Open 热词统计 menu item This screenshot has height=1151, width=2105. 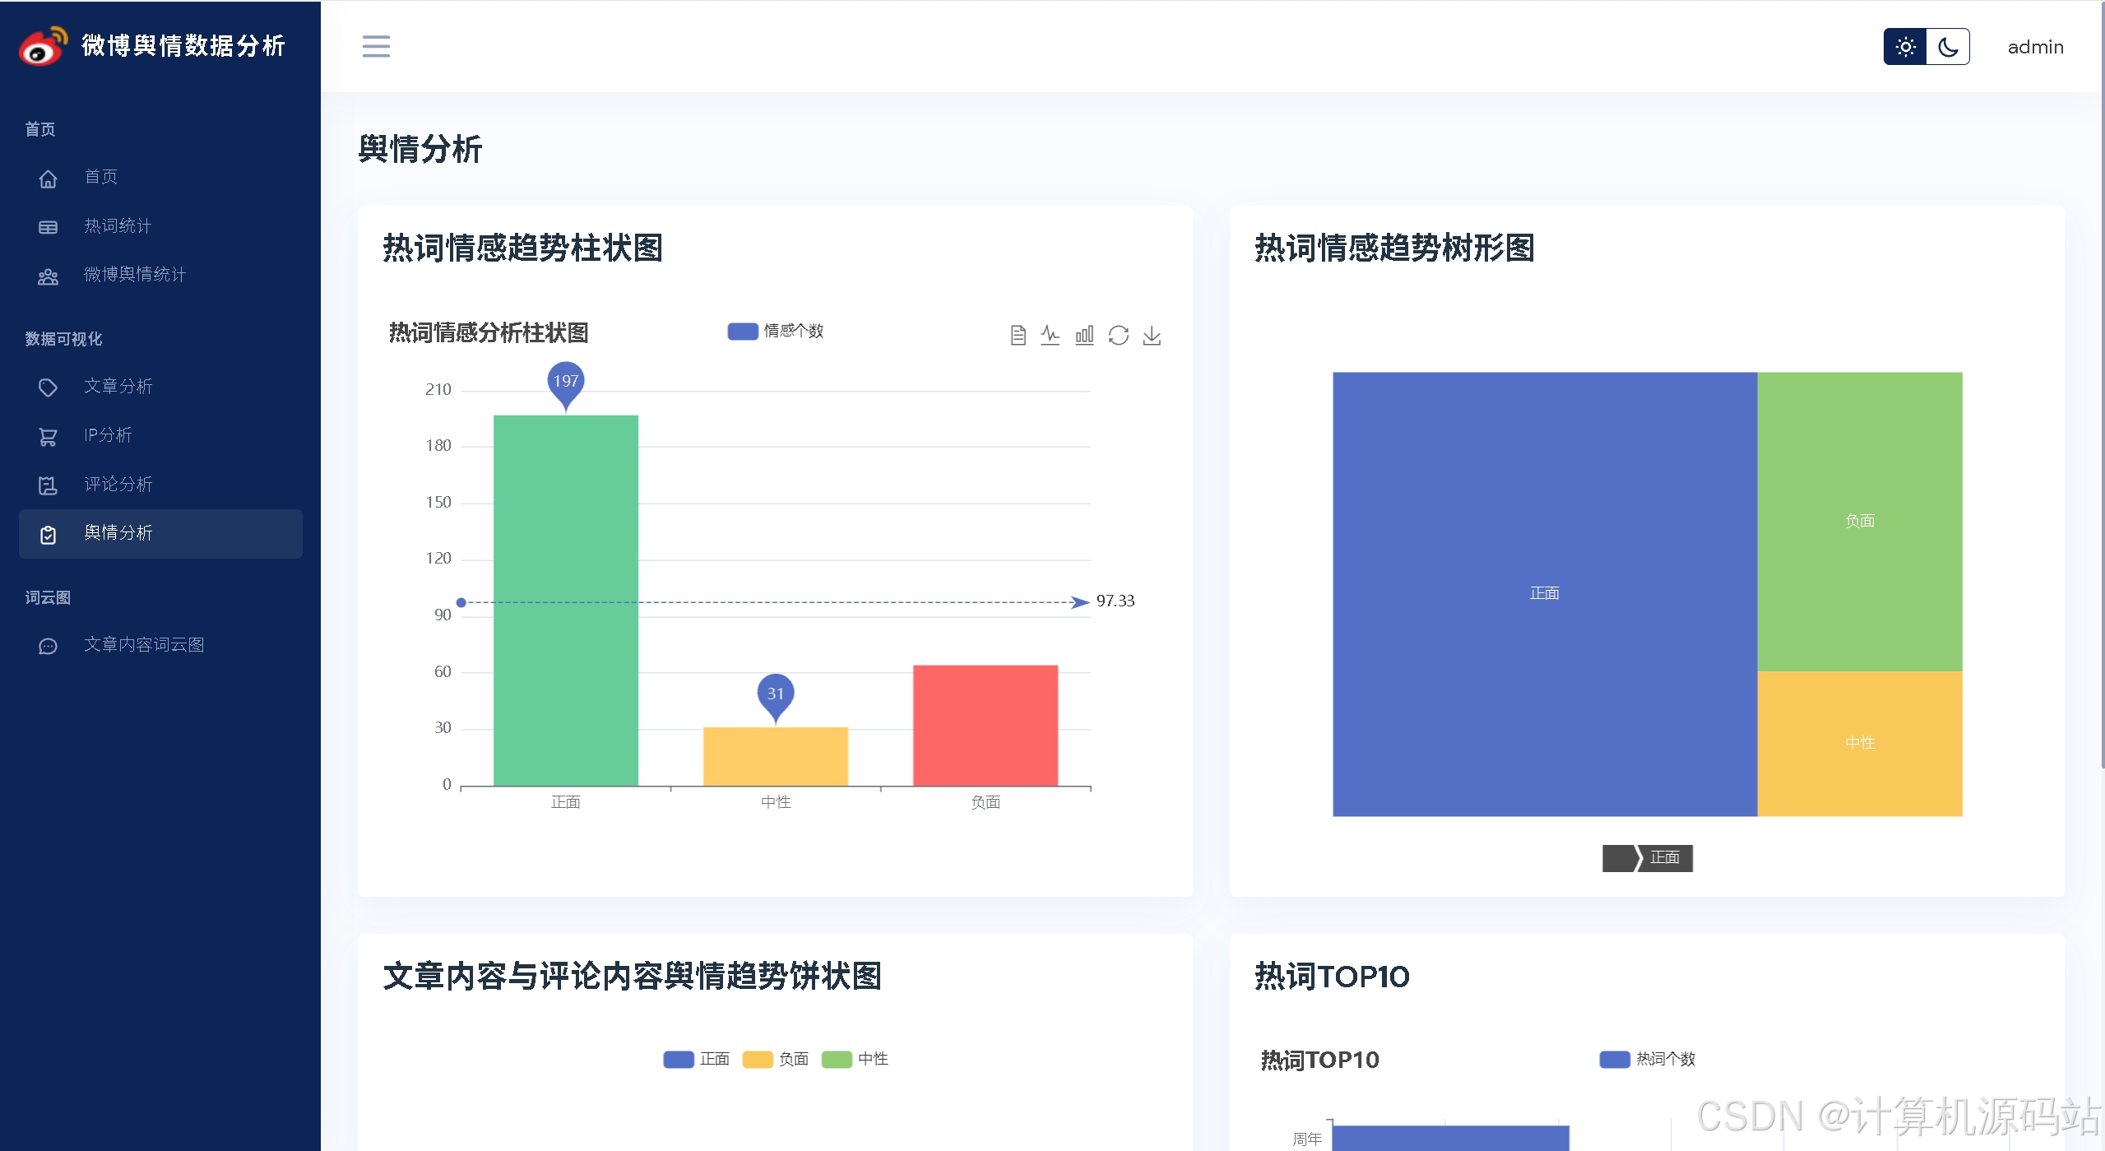click(x=118, y=226)
